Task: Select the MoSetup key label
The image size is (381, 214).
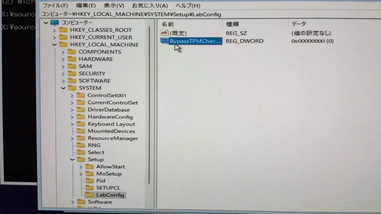Action: (109, 174)
